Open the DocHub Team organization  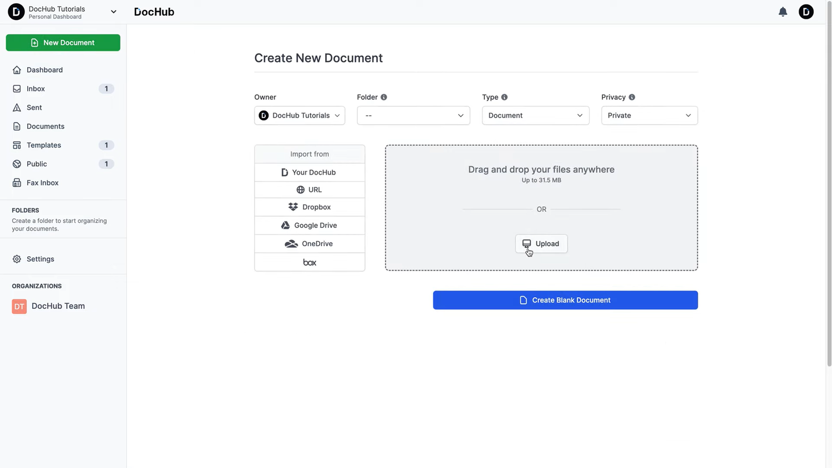point(58,306)
